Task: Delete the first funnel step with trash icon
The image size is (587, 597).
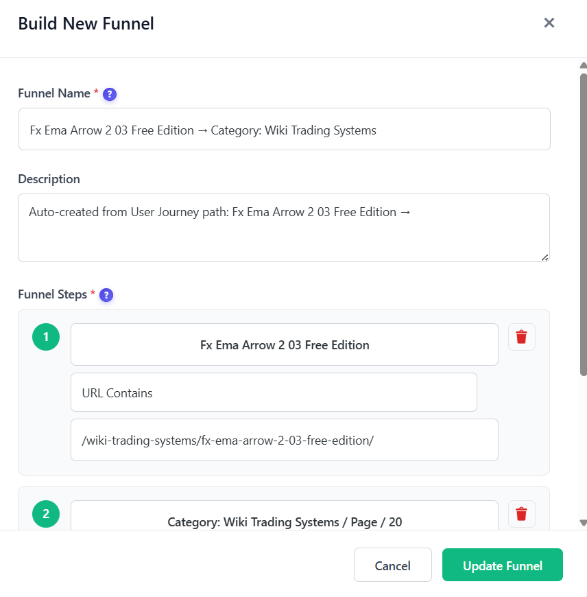Action: point(521,337)
